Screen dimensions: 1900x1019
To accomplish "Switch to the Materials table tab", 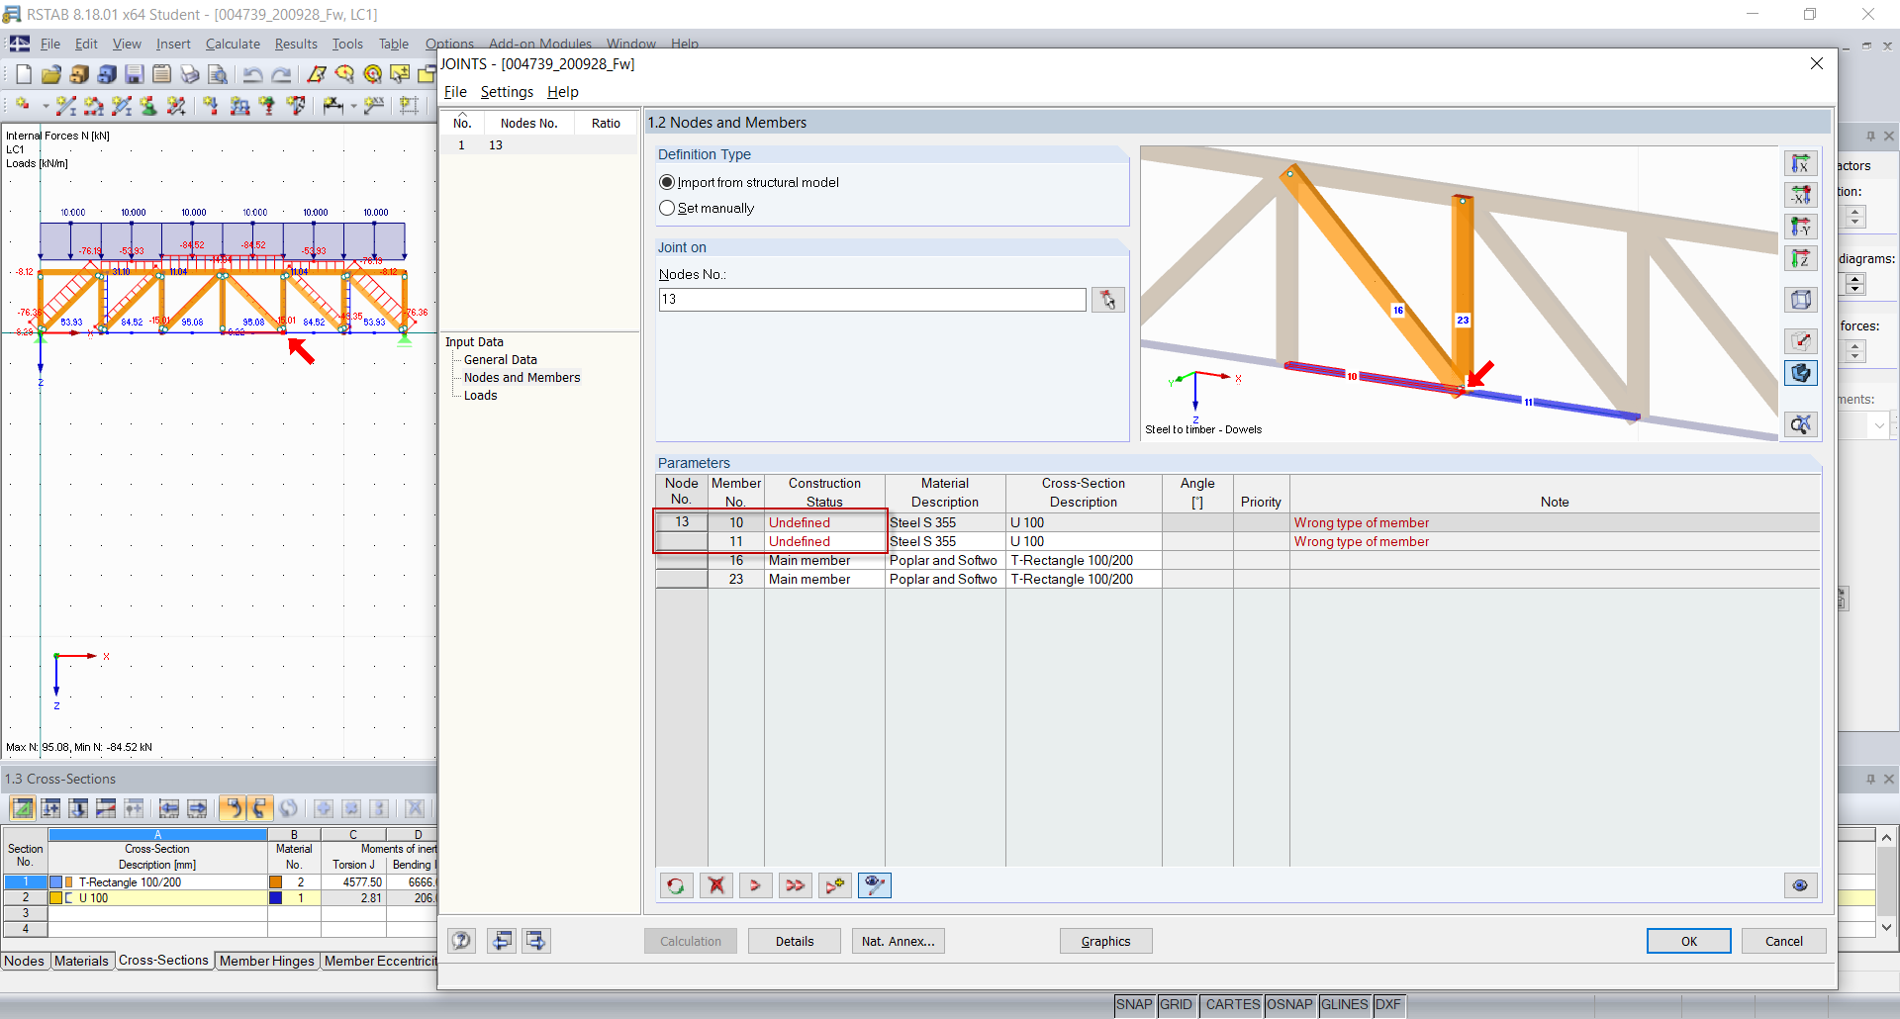I will pyautogui.click(x=81, y=961).
